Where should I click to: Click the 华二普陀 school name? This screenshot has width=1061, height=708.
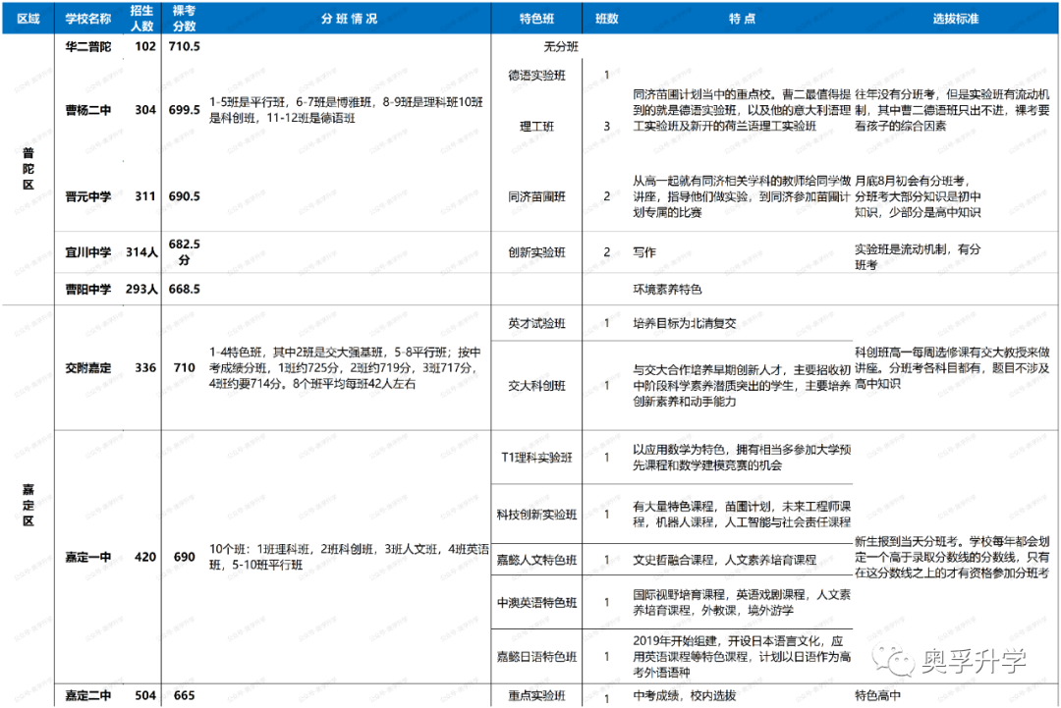(x=88, y=46)
